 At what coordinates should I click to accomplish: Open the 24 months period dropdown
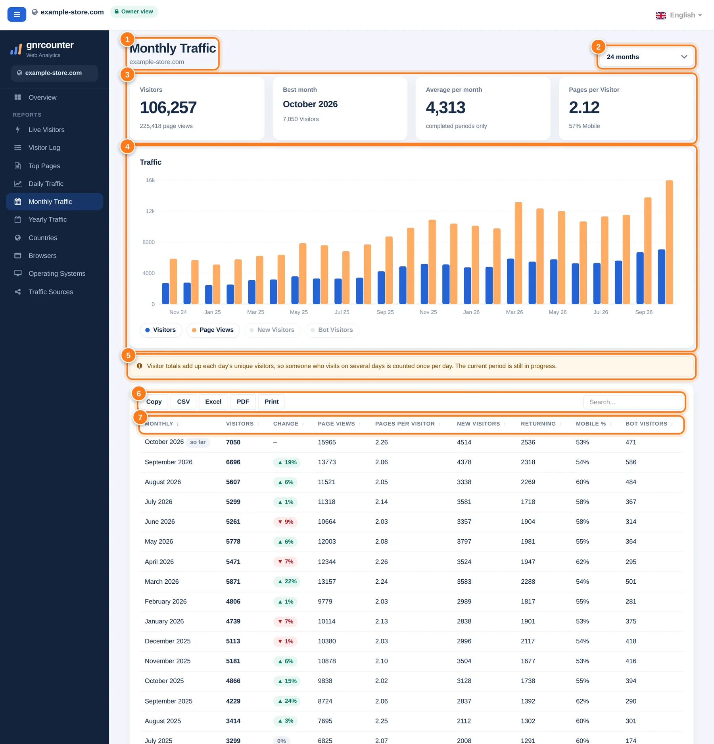646,57
